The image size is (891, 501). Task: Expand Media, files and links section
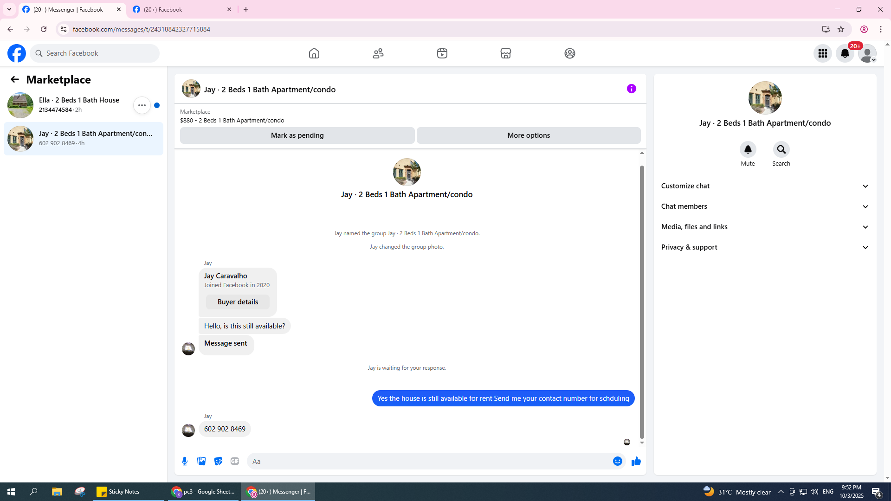(765, 227)
